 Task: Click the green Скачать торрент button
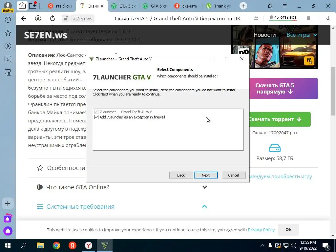pos(280,119)
